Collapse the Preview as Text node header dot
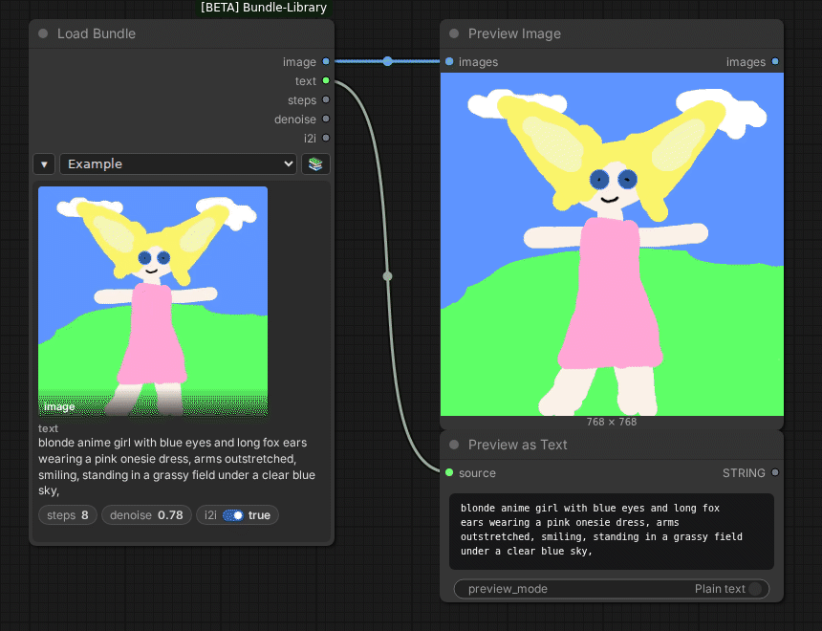Screen dimensions: 822x631 coord(454,445)
